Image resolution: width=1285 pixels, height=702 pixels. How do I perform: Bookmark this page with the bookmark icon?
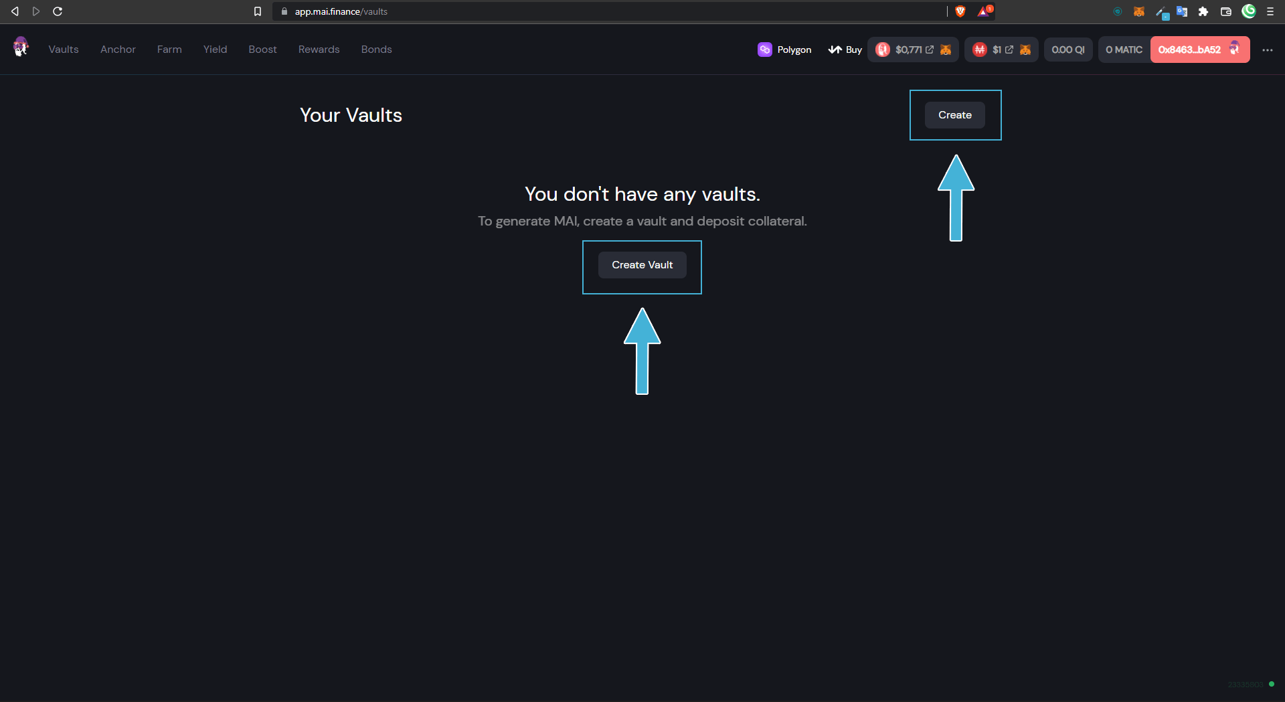point(258,11)
